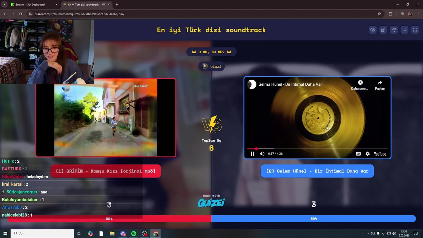
Task: Switch to Stream - Kick Dashboard tab
Action: 30,5
